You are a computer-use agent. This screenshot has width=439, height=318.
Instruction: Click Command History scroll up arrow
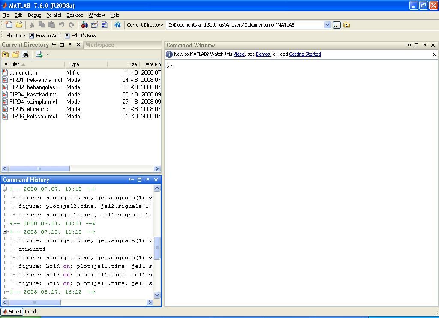click(157, 188)
